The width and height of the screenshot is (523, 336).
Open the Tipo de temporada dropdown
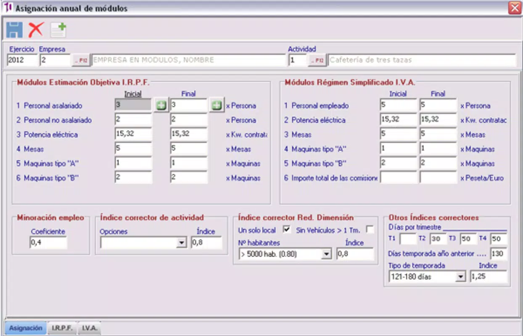(461, 277)
